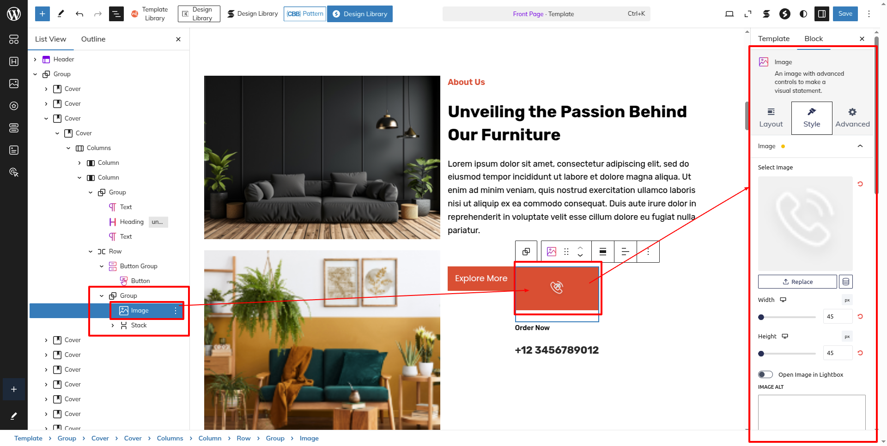This screenshot has width=887, height=446.
Task: Click the select parent Group toolbar icon
Action: point(526,252)
